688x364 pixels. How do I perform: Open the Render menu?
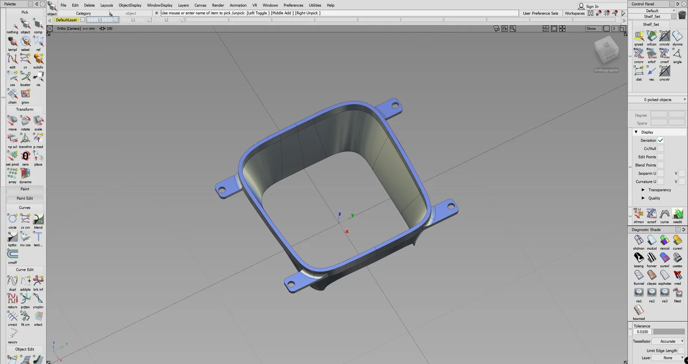tap(218, 5)
